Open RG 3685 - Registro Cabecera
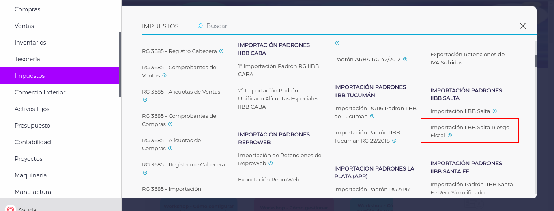The image size is (554, 211). pyautogui.click(x=179, y=51)
